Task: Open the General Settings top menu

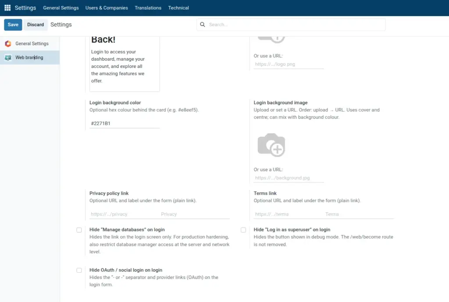Action: [x=61, y=8]
